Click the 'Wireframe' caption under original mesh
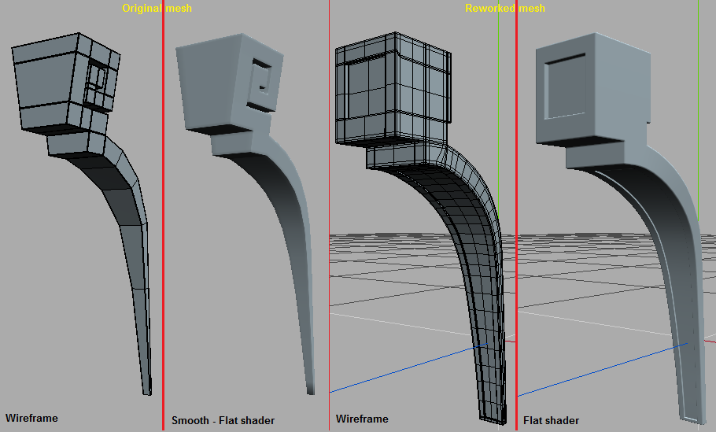Screen dimensions: 716x432 click(31, 418)
